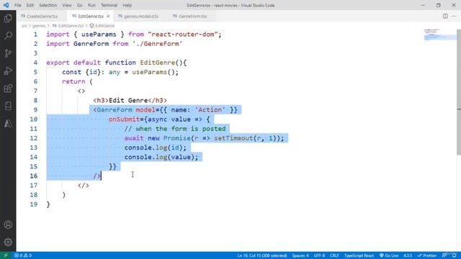Click the 'Action' string on line 9
The image size is (461, 259).
click(210, 110)
